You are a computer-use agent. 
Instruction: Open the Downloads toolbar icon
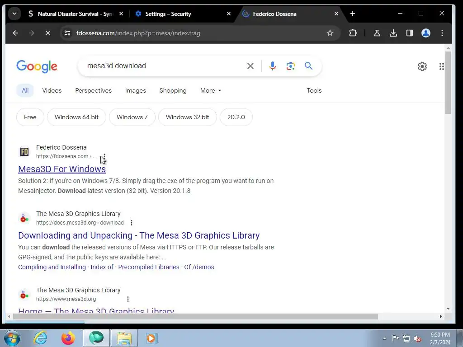click(x=393, y=33)
